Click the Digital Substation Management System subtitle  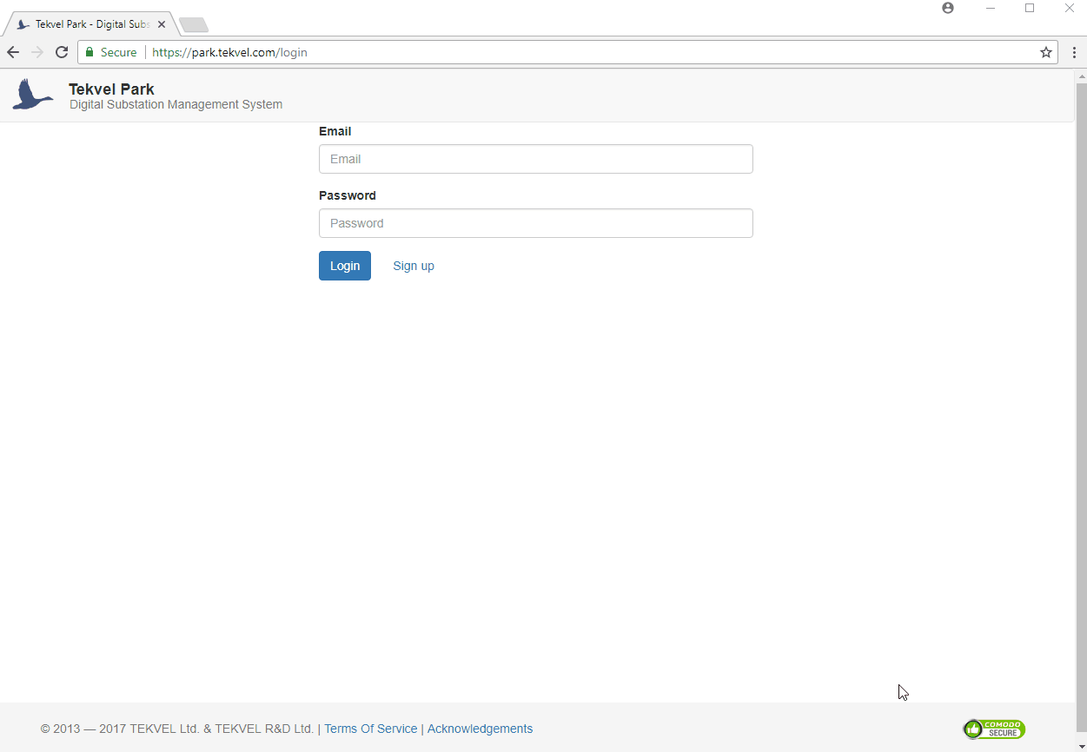click(176, 104)
